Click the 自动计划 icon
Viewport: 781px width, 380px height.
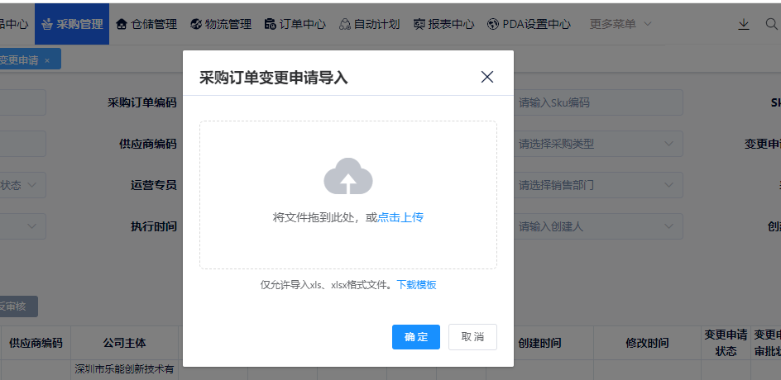click(345, 24)
